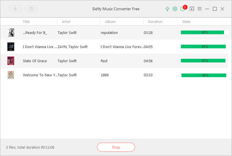Open settings via the green gear icon
232x156 pixels.
pos(175,9)
